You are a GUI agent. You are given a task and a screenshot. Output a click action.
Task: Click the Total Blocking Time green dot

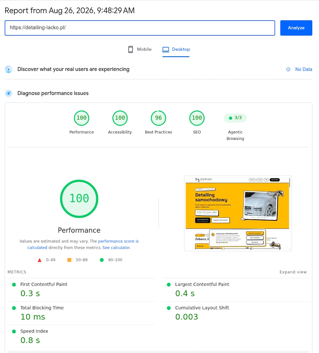pos(14,308)
